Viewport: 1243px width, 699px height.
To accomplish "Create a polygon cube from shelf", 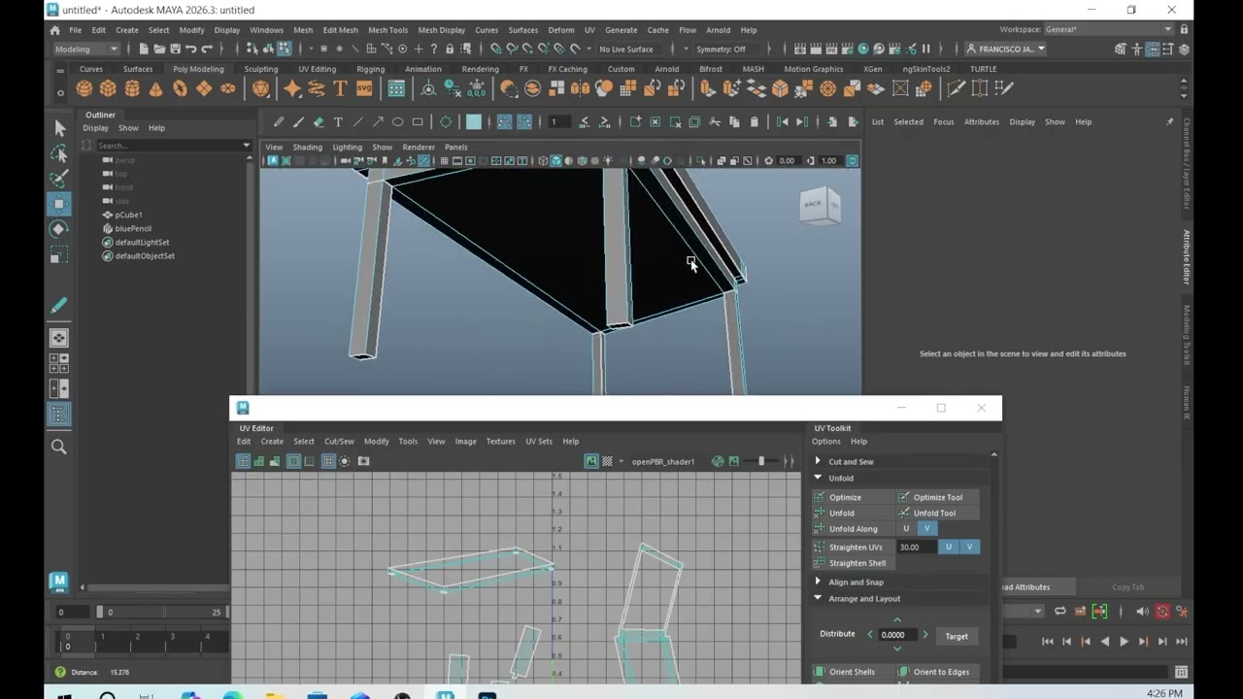I will 108,88.
